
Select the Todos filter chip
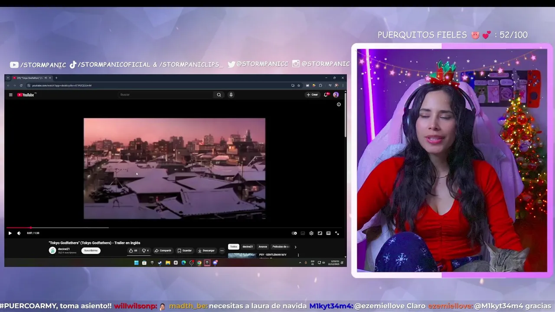[x=234, y=247]
